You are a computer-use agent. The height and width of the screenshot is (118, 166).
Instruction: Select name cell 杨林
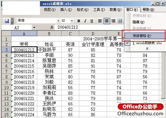[x=49, y=71]
